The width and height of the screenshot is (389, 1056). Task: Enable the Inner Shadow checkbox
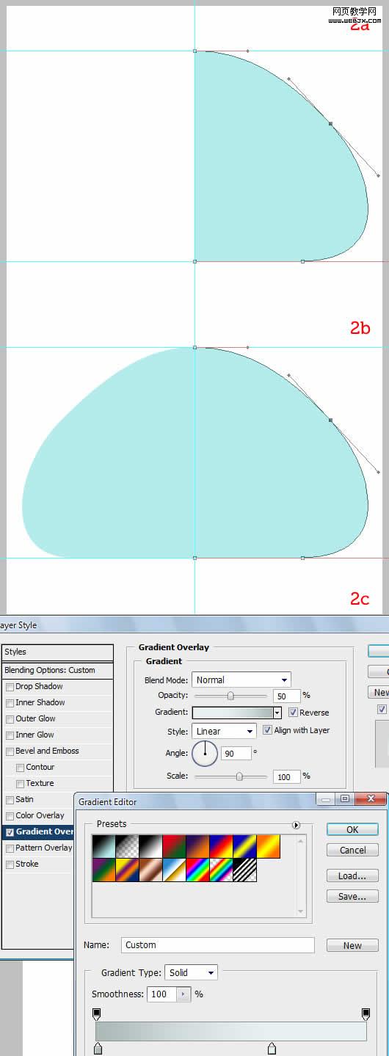pyautogui.click(x=10, y=703)
